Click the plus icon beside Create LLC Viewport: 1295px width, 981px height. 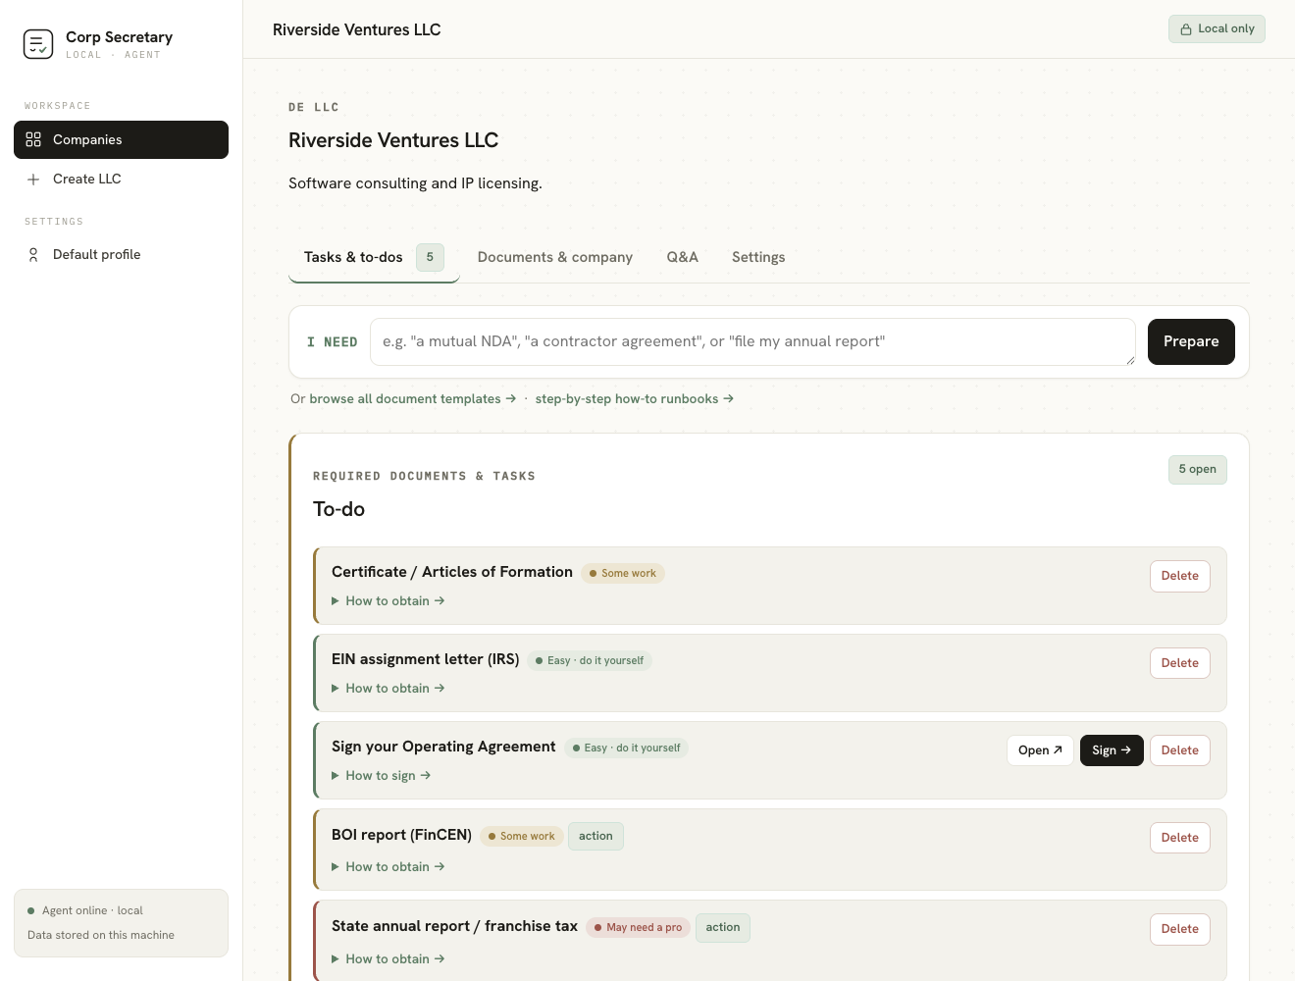pyautogui.click(x=33, y=180)
